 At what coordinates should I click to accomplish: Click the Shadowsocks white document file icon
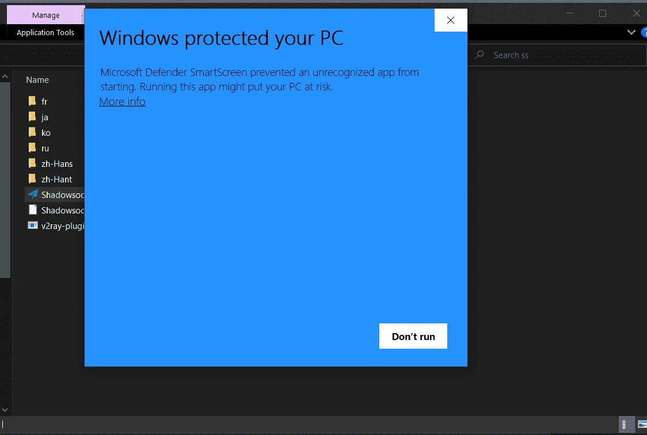pyautogui.click(x=33, y=210)
